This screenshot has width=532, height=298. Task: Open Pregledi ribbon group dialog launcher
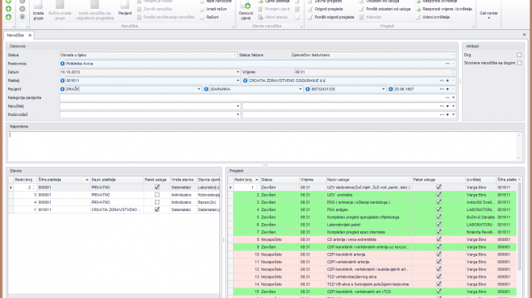point(473,27)
